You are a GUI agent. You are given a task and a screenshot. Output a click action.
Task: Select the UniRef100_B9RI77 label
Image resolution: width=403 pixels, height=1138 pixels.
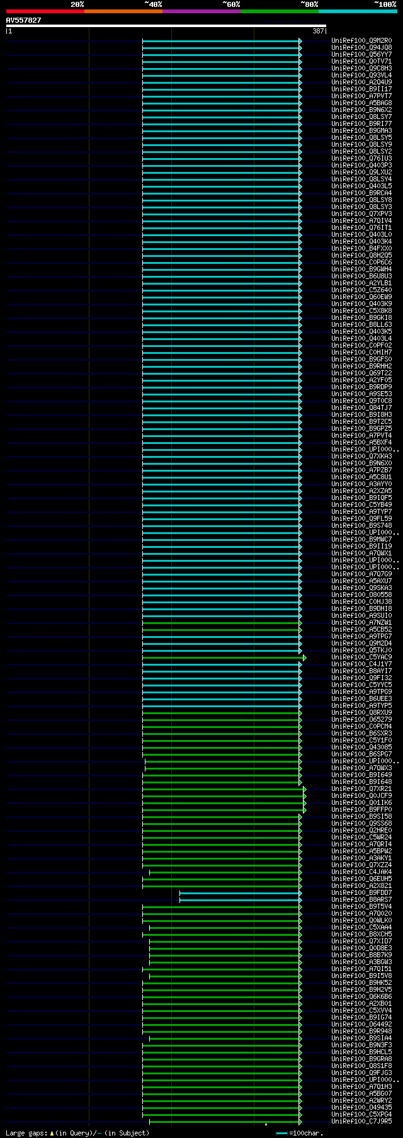pos(361,124)
